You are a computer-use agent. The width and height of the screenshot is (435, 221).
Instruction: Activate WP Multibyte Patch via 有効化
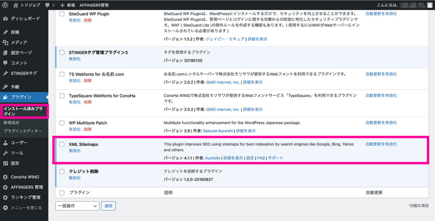point(75,129)
